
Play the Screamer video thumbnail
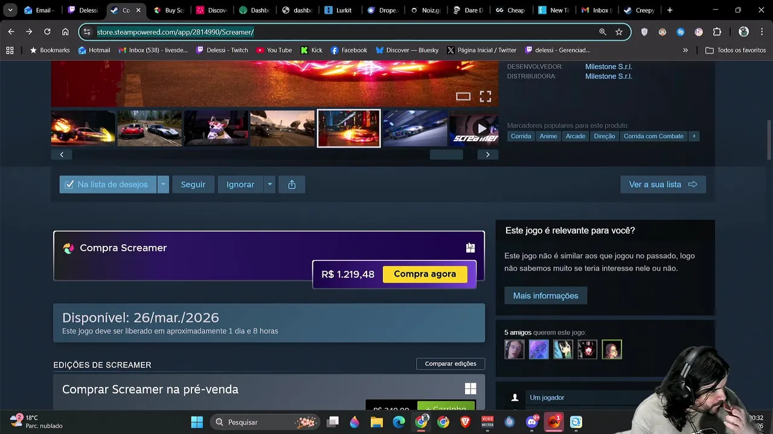tap(474, 128)
